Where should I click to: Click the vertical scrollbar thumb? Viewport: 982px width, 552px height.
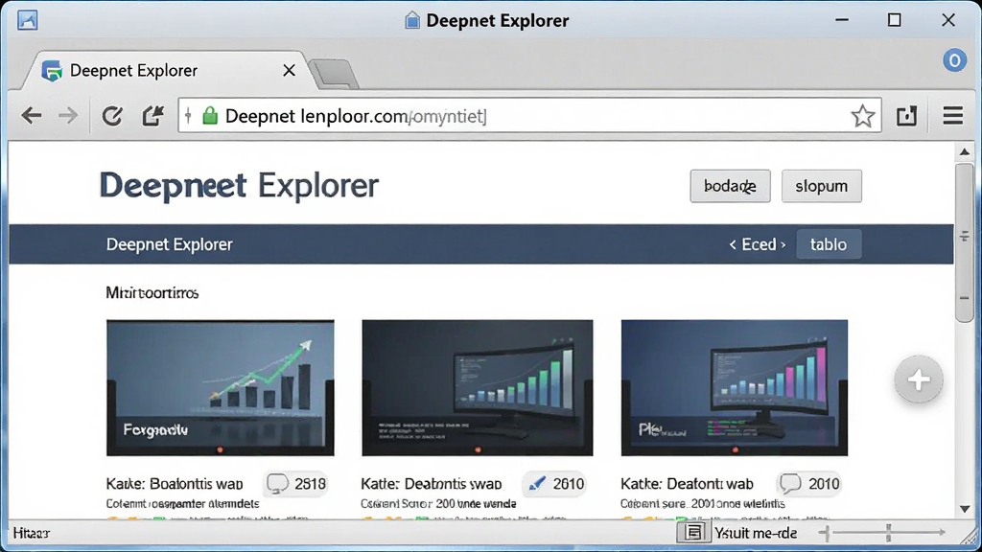pos(965,242)
